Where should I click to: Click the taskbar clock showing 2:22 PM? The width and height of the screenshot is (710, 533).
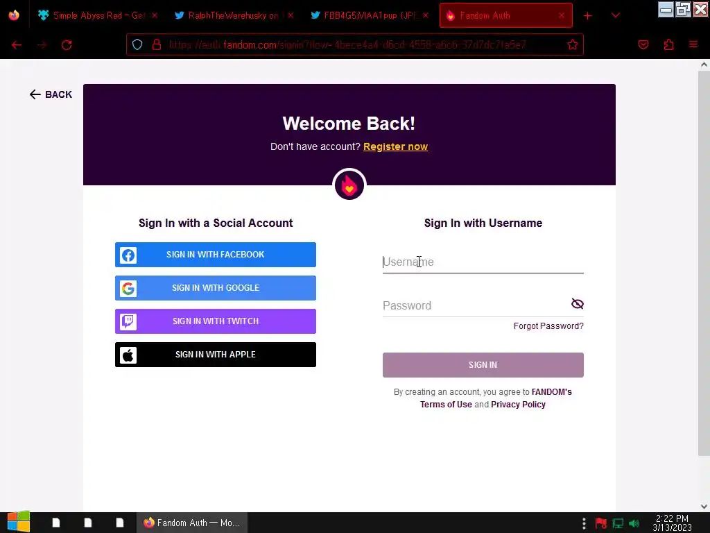[672, 523]
